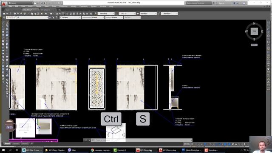272x153 pixels.
Task: Open Text Style dropdown showing Standard
Action: [106, 14]
